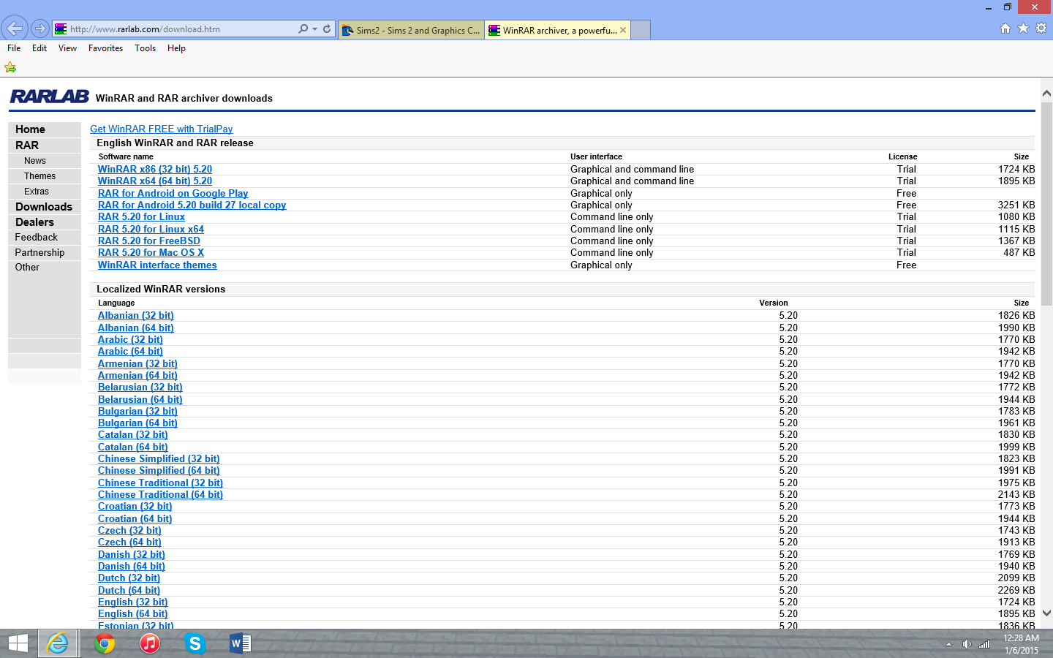Click the WinRAR x64 (64 bit) 5.20 link
The width and height of the screenshot is (1053, 658).
(155, 181)
